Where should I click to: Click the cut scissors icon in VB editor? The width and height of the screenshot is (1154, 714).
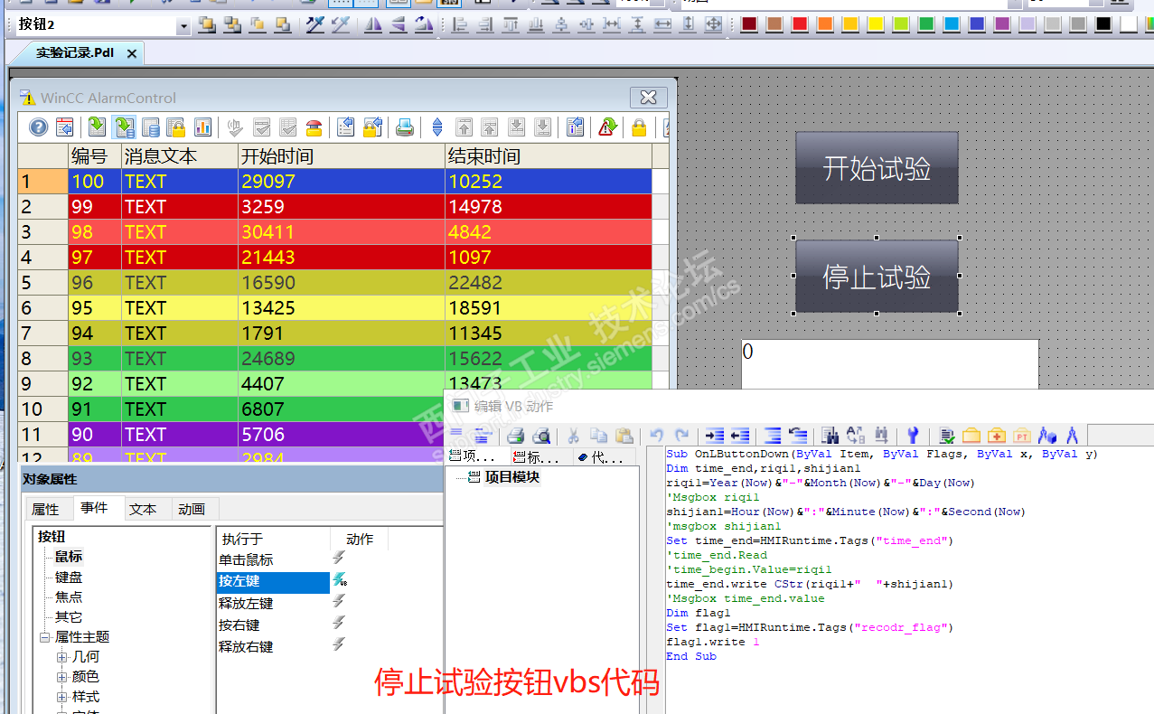tap(573, 435)
